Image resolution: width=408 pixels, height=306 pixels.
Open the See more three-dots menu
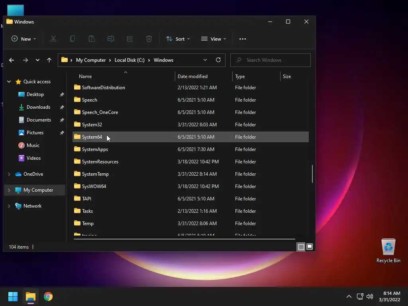click(243, 39)
